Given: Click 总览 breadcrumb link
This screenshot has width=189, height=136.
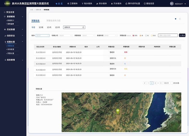Looking at the screenshot, I should 32,10.
